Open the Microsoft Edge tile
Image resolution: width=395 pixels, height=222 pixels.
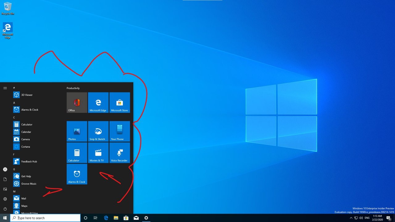click(x=98, y=103)
